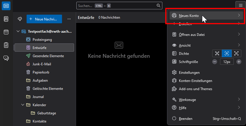This screenshot has height=126, width=246.
Task: Click the get messages cloud icon
Action: click(x=20, y=19)
